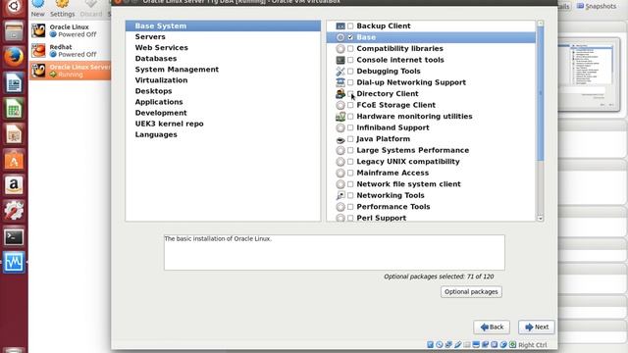
Task: Tick the FCoE Storage Client checkbox
Action: tap(350, 105)
